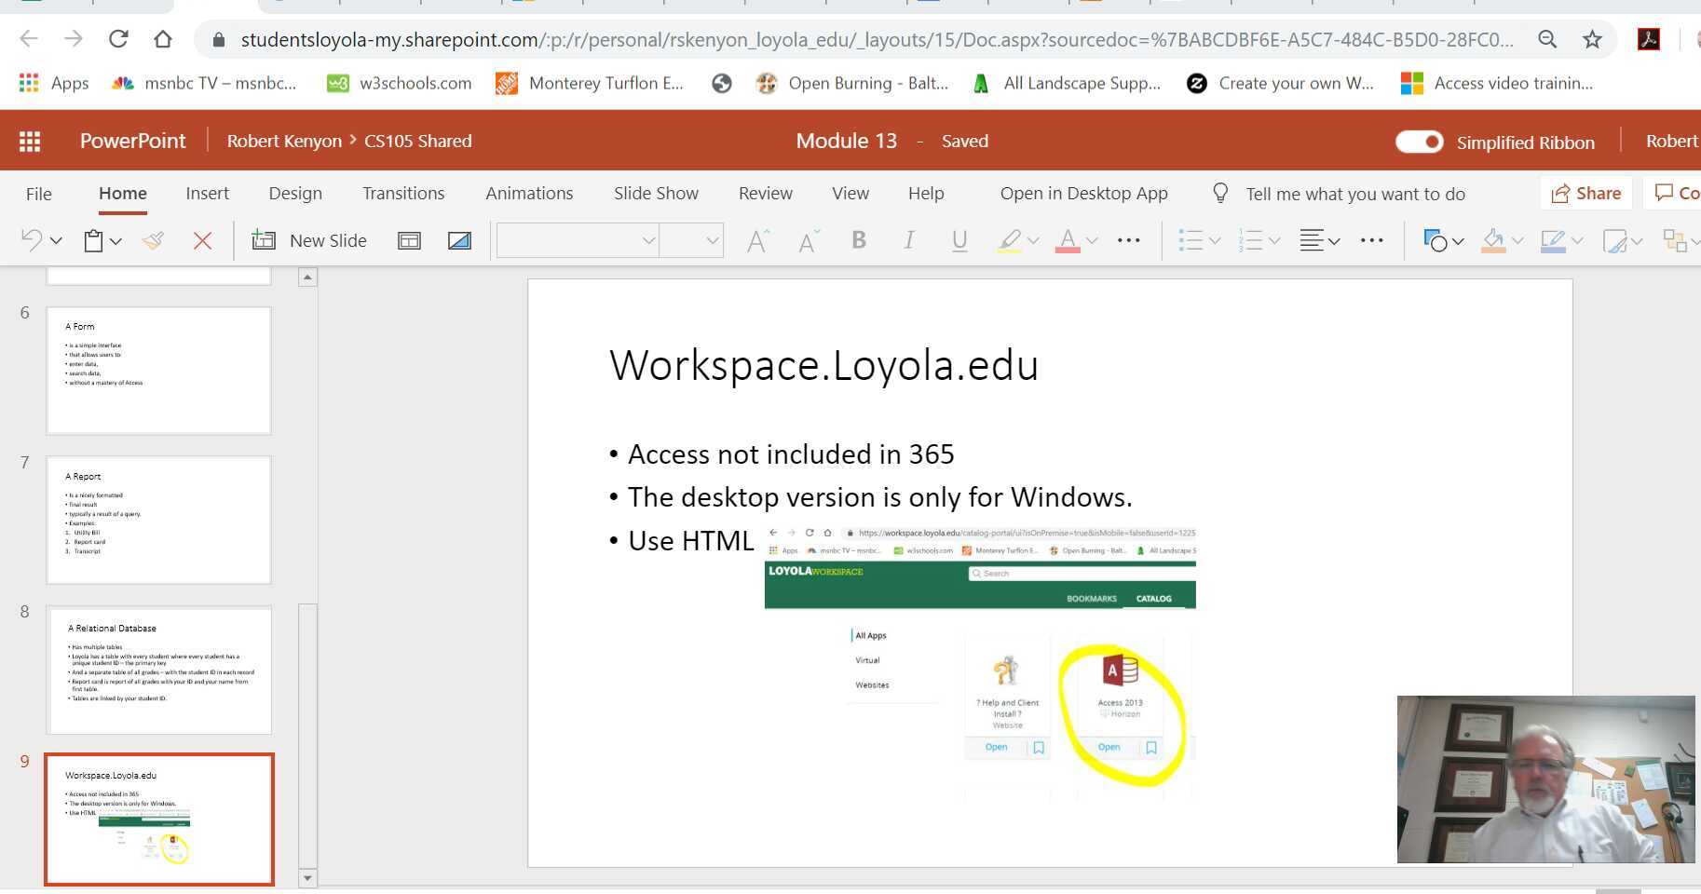Open the Shapes dropdown
Screen dimensions: 1701x894
pos(1443,240)
